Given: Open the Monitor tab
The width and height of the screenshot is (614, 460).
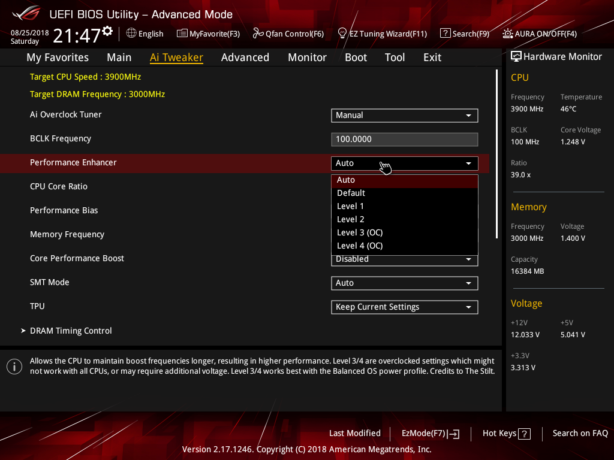Looking at the screenshot, I should [308, 57].
